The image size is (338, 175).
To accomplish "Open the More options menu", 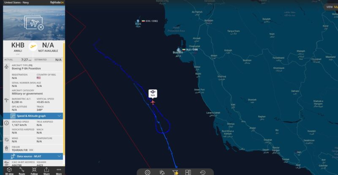I will (59, 171).
